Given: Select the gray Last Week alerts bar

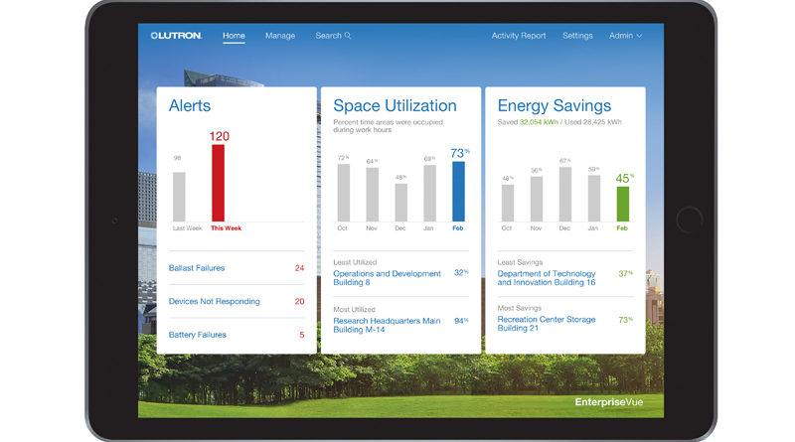Looking at the screenshot, I should [x=179, y=196].
